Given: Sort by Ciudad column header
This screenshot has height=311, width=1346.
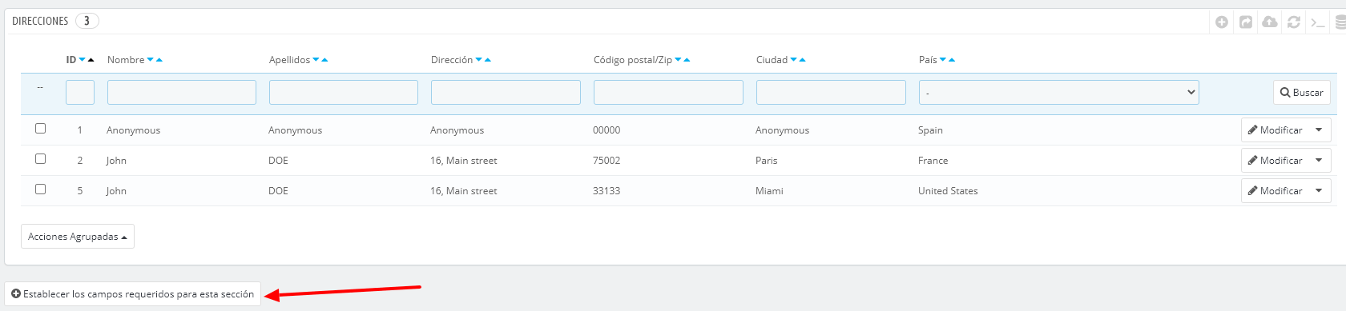Looking at the screenshot, I should click(x=772, y=60).
